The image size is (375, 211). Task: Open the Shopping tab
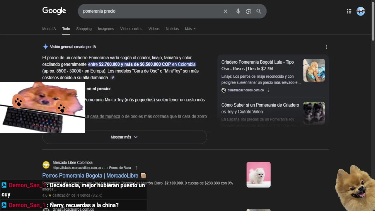(84, 29)
